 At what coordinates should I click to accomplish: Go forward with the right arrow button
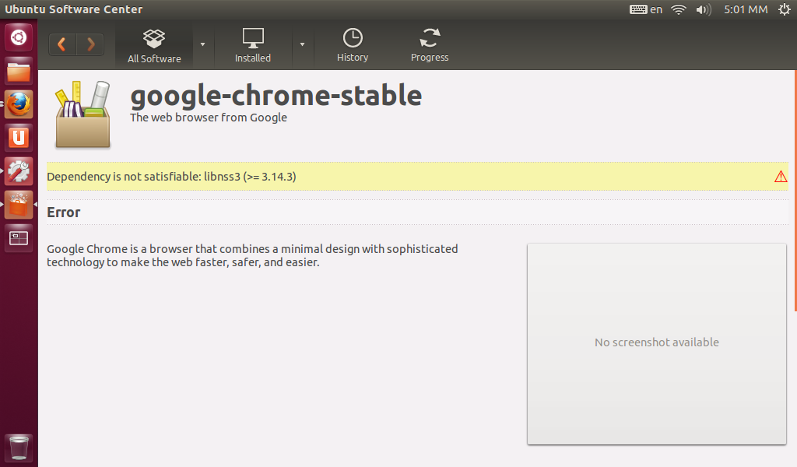[90, 44]
